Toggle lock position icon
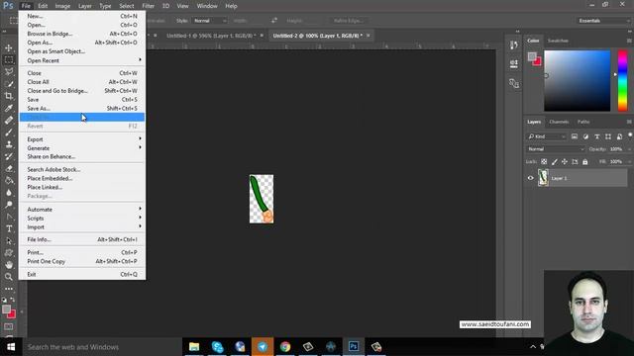The image size is (634, 356). (565, 162)
